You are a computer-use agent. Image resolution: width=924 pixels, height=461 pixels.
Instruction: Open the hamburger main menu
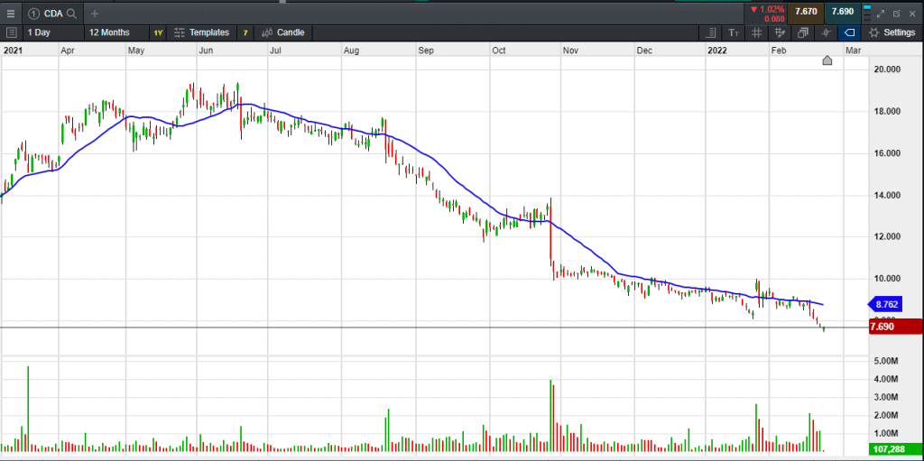click(11, 14)
